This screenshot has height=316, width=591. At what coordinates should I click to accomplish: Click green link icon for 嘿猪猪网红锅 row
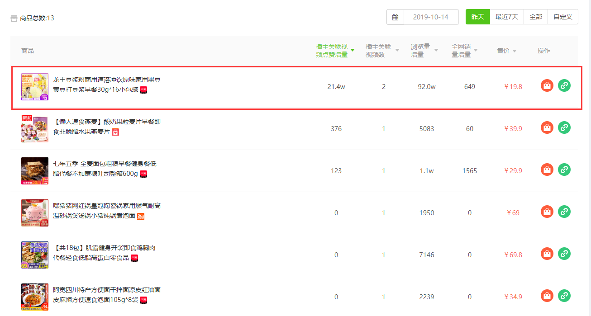(564, 212)
